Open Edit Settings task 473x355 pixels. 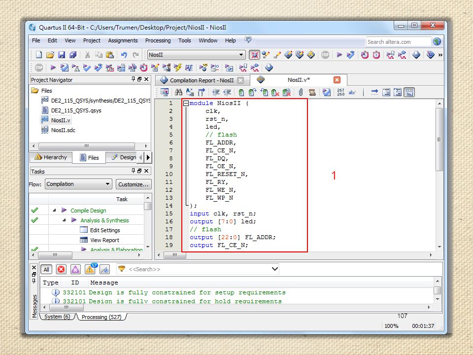(105, 230)
